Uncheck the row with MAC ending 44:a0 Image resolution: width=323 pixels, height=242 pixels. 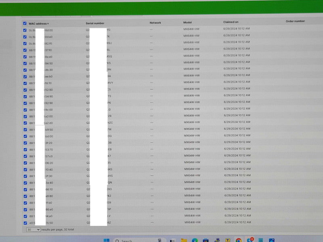point(25,216)
